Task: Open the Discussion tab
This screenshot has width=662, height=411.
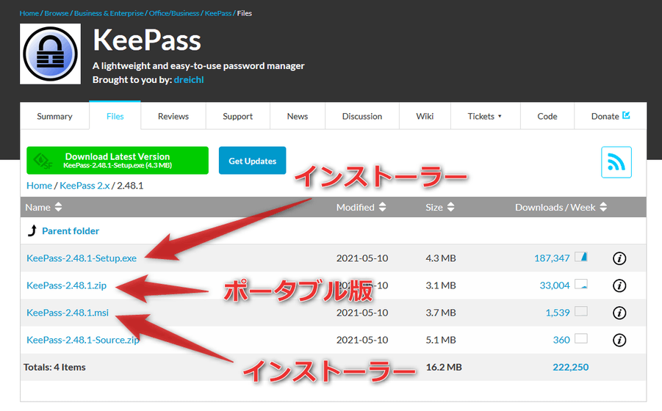Action: 361,117
